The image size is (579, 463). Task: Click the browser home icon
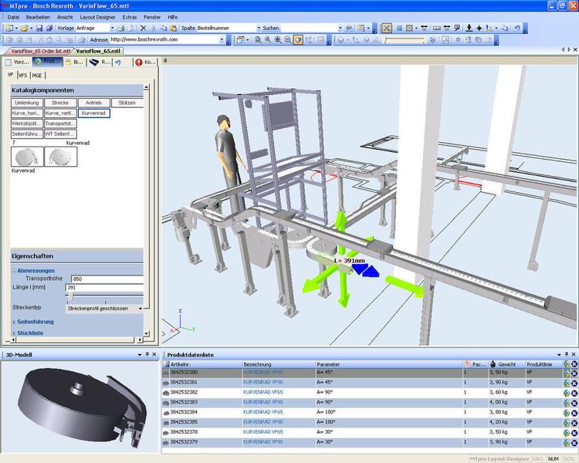pos(49,39)
